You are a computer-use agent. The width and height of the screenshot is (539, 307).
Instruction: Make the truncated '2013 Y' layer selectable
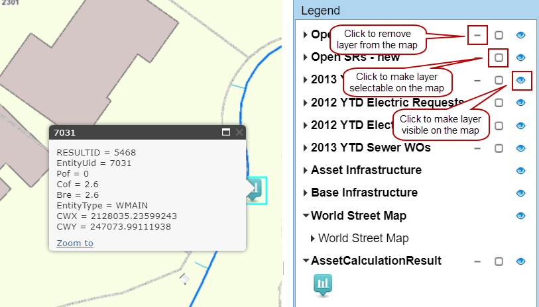(499, 80)
